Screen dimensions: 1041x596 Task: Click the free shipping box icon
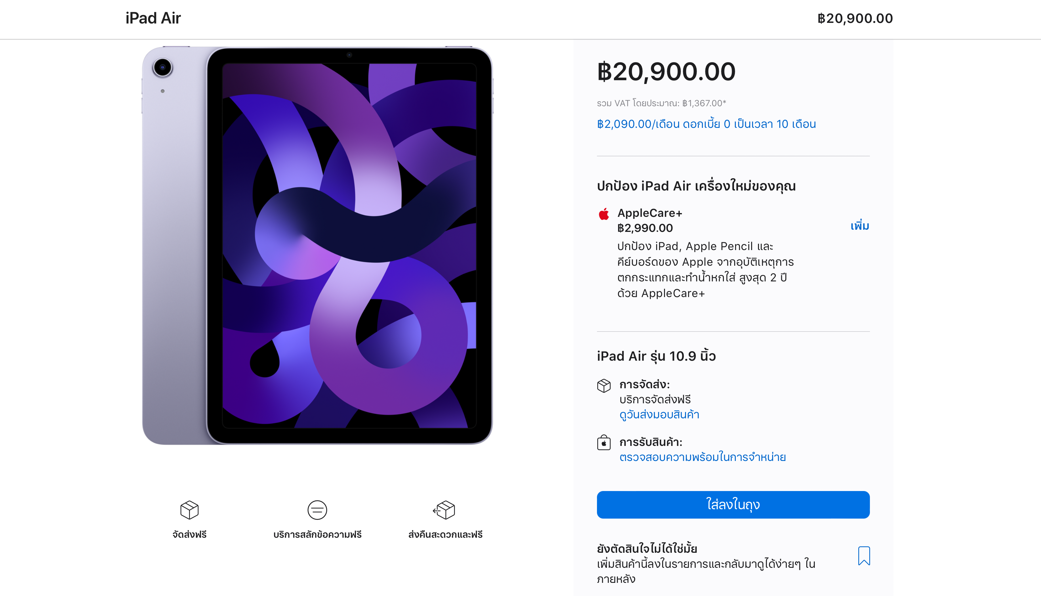point(189,510)
